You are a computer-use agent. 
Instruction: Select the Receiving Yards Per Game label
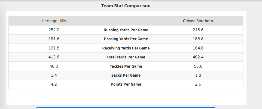[x=126, y=48]
